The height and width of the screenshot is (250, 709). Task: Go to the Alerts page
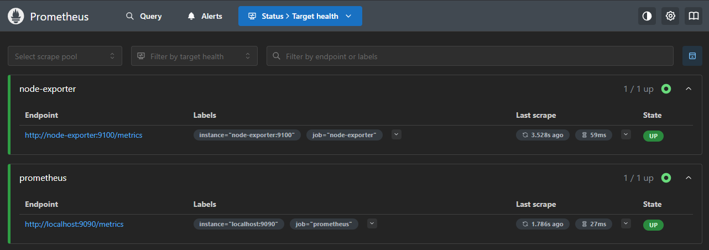(205, 16)
